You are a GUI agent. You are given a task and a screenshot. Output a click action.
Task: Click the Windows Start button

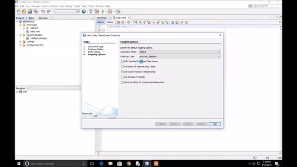pos(19,164)
